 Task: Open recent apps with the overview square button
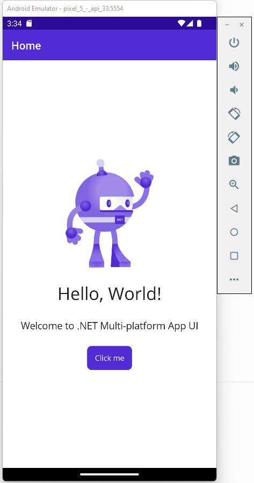(234, 256)
